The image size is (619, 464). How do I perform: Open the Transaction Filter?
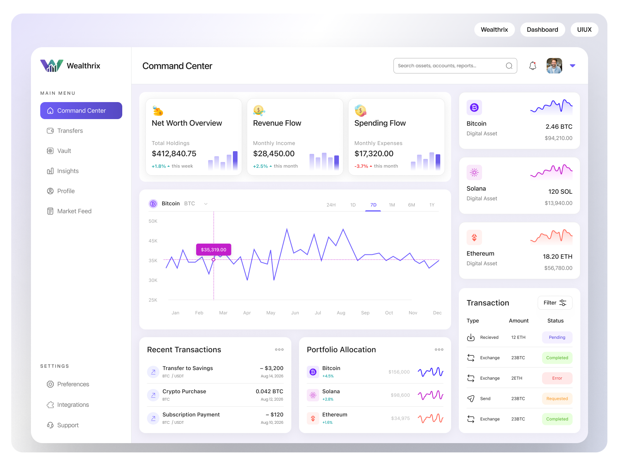(555, 303)
